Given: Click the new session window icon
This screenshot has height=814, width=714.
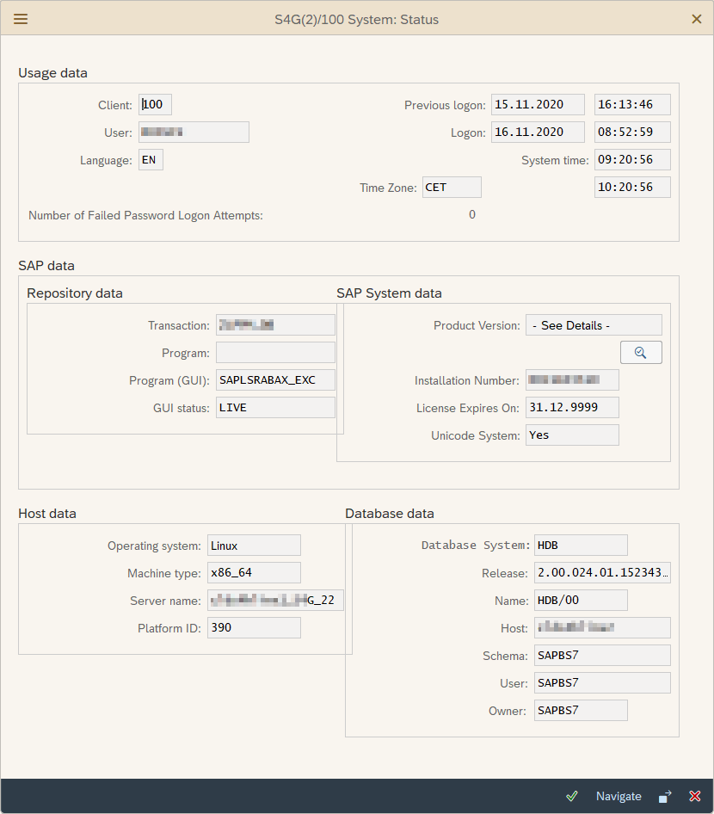Looking at the screenshot, I should (665, 796).
